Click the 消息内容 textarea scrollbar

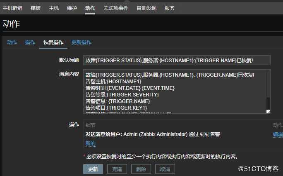pyautogui.click(x=268, y=90)
